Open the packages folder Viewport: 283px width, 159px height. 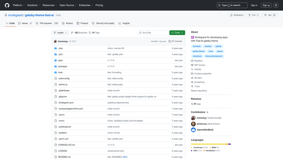coord(63,66)
